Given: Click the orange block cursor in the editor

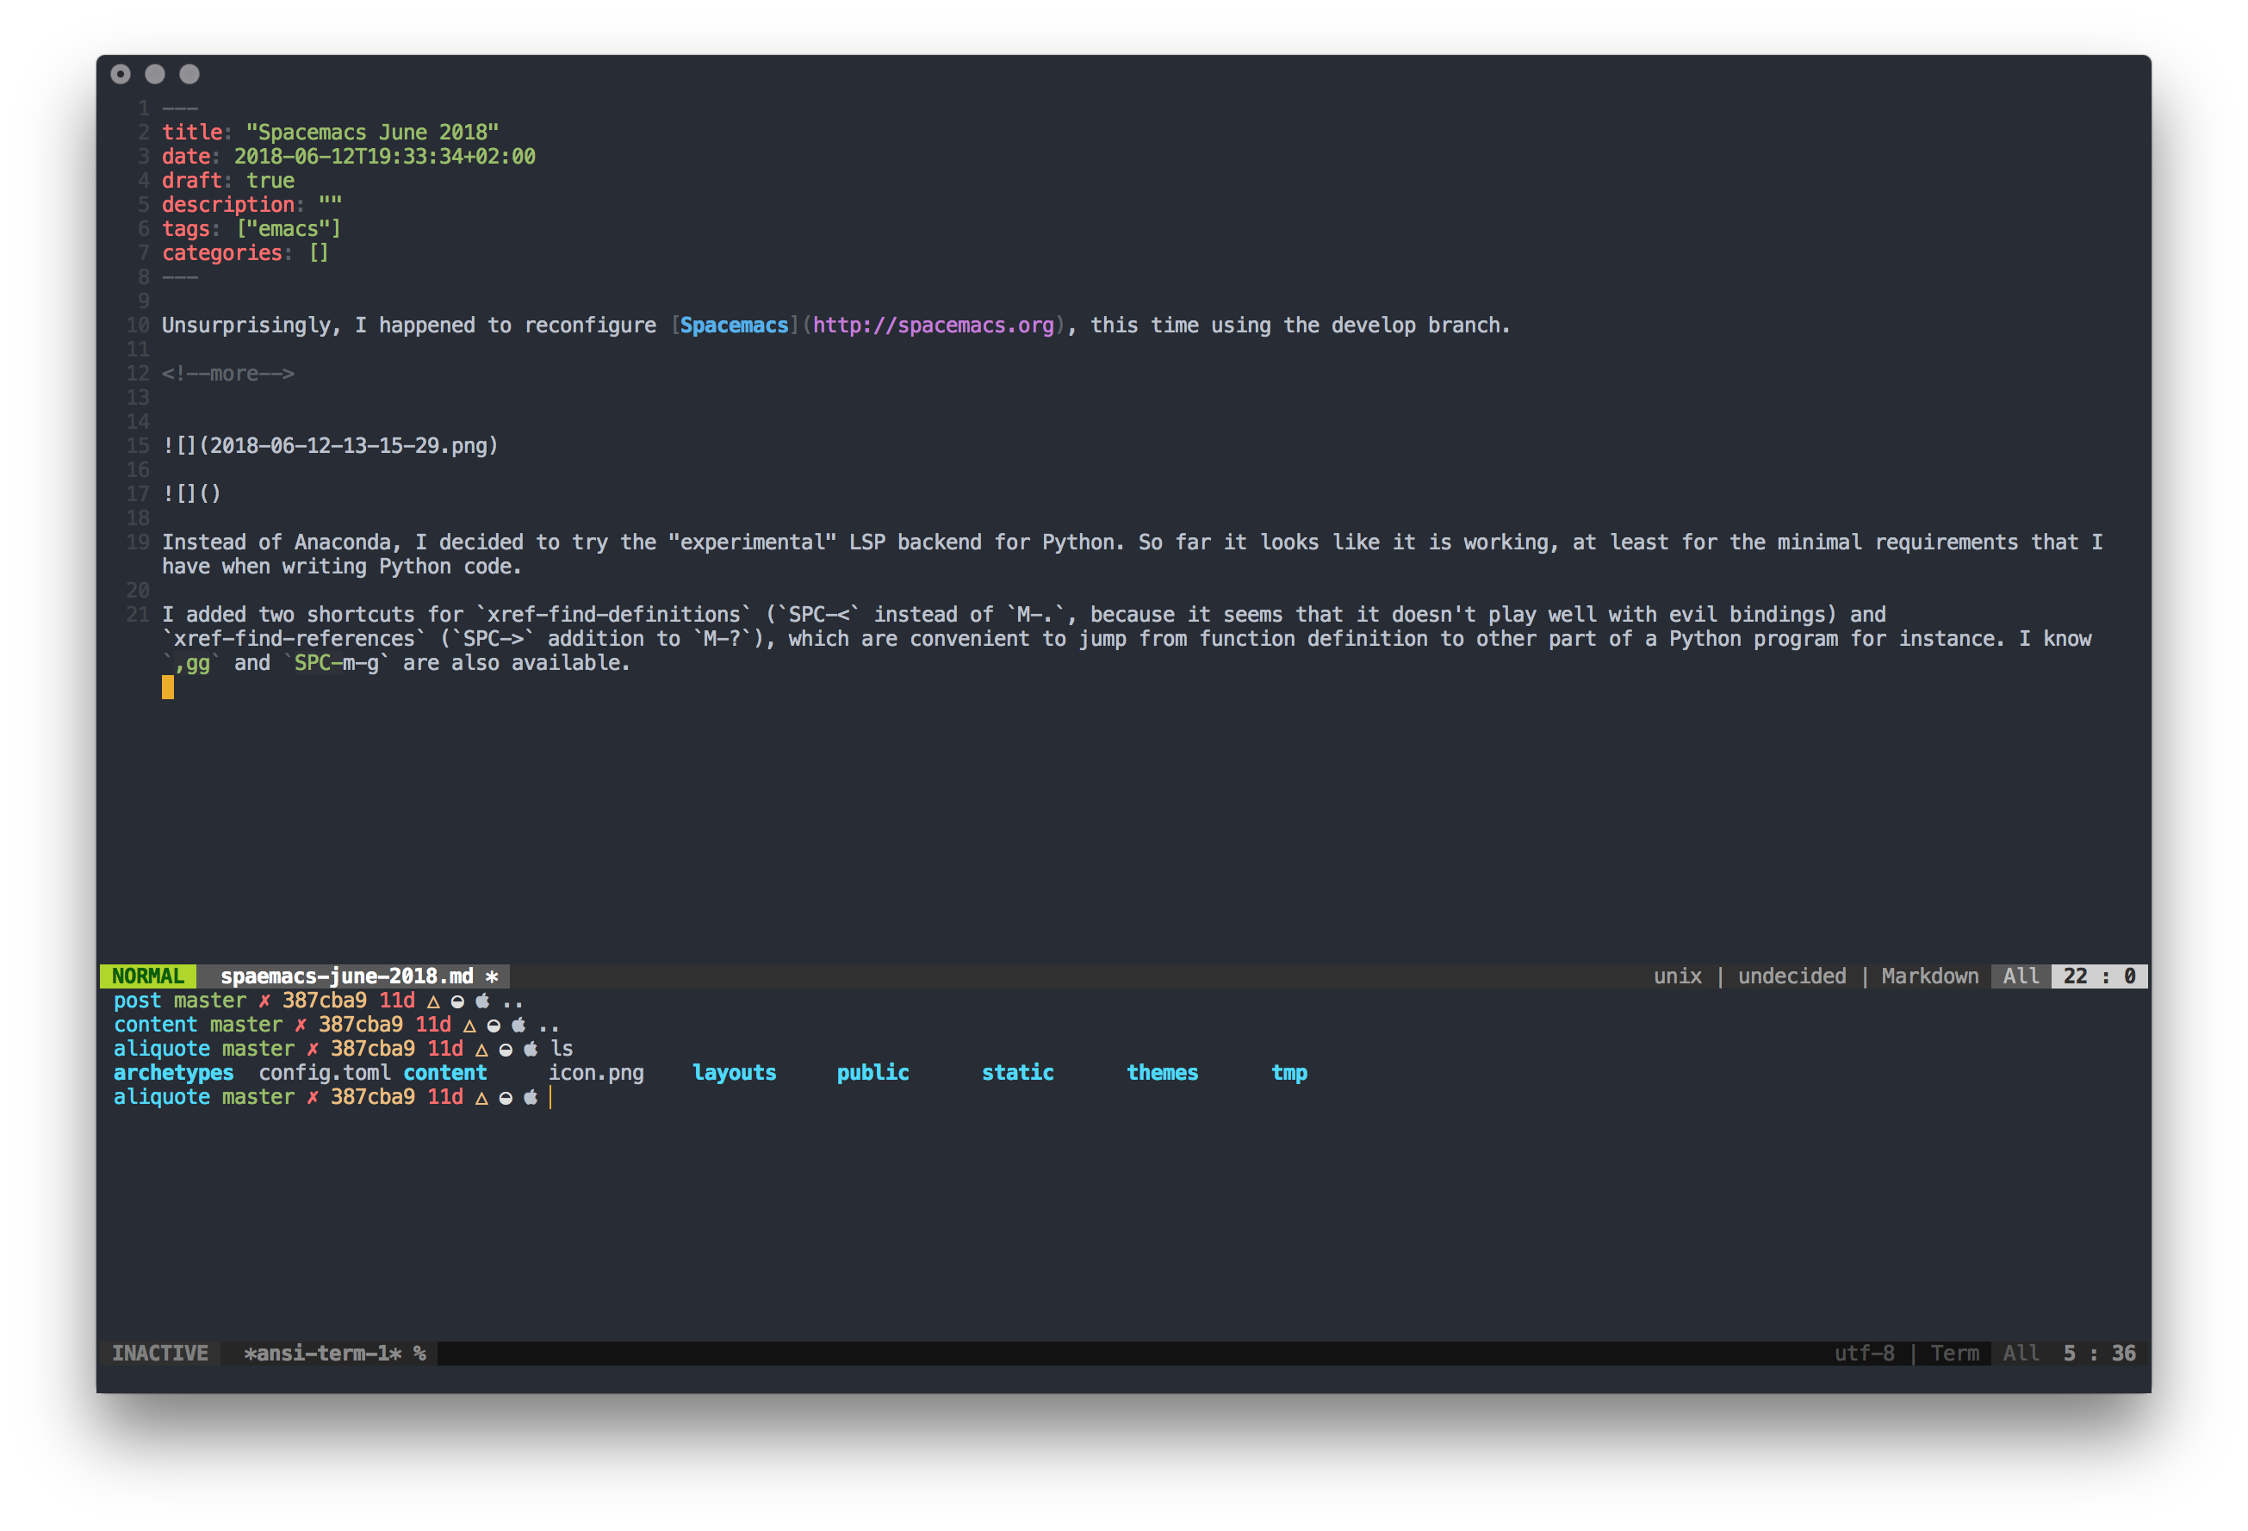Looking at the screenshot, I should click(x=168, y=686).
